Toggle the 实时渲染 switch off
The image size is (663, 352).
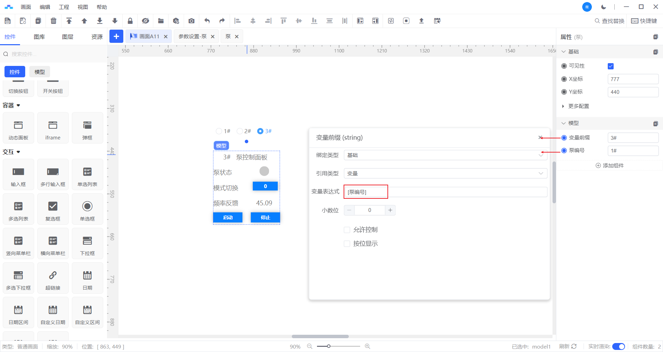point(618,346)
